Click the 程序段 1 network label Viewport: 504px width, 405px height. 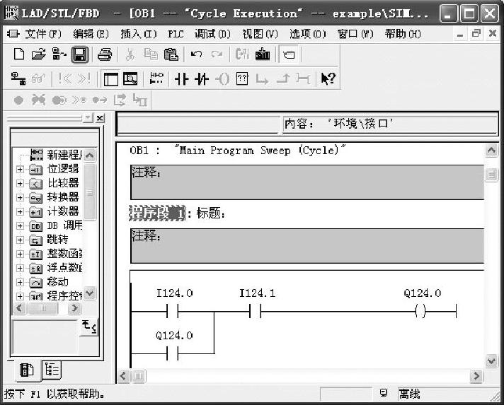coord(157,213)
